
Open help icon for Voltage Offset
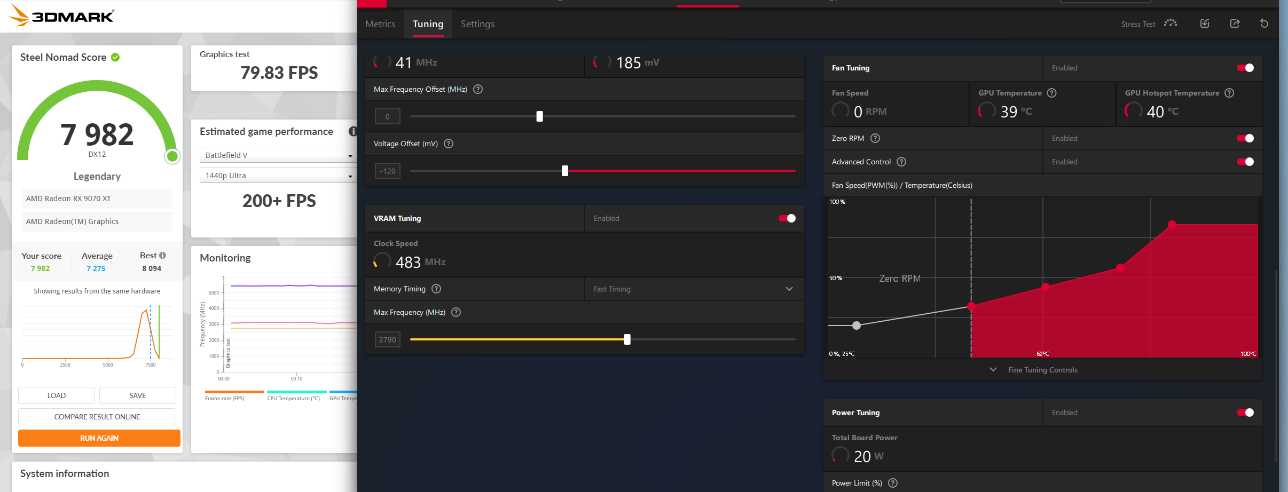click(449, 144)
